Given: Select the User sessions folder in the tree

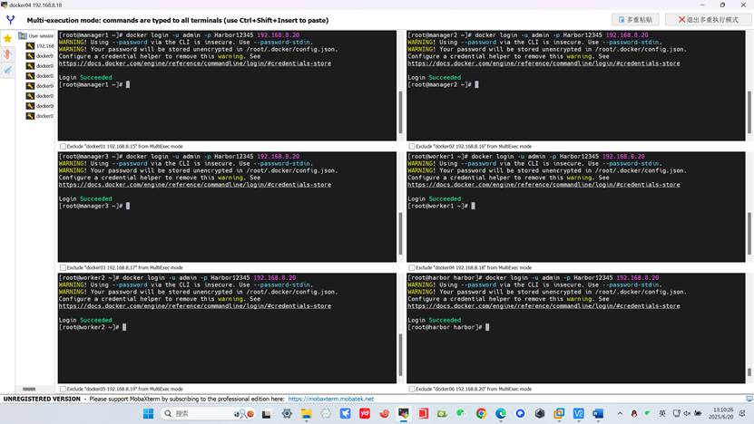Looking at the screenshot, I should pyautogui.click(x=36, y=36).
